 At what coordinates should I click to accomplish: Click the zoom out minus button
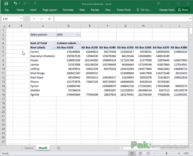click(x=154, y=153)
